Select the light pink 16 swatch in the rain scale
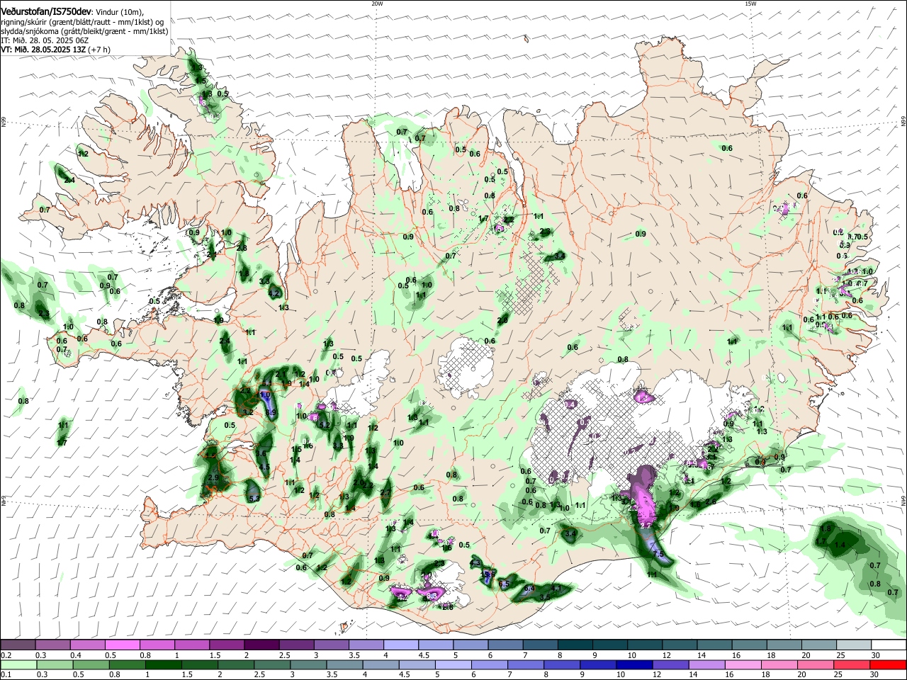This screenshot has width=907, height=680. tap(744, 664)
